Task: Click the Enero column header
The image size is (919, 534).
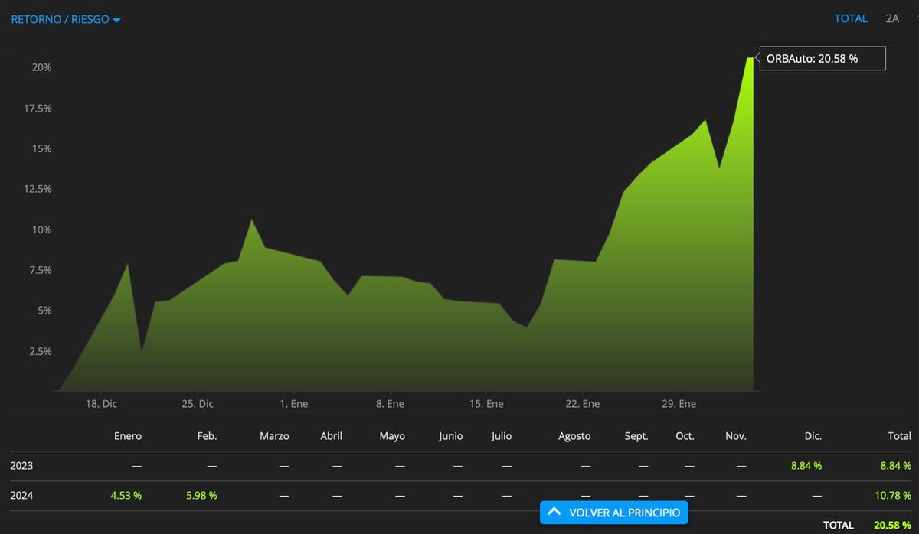Action: coord(128,436)
